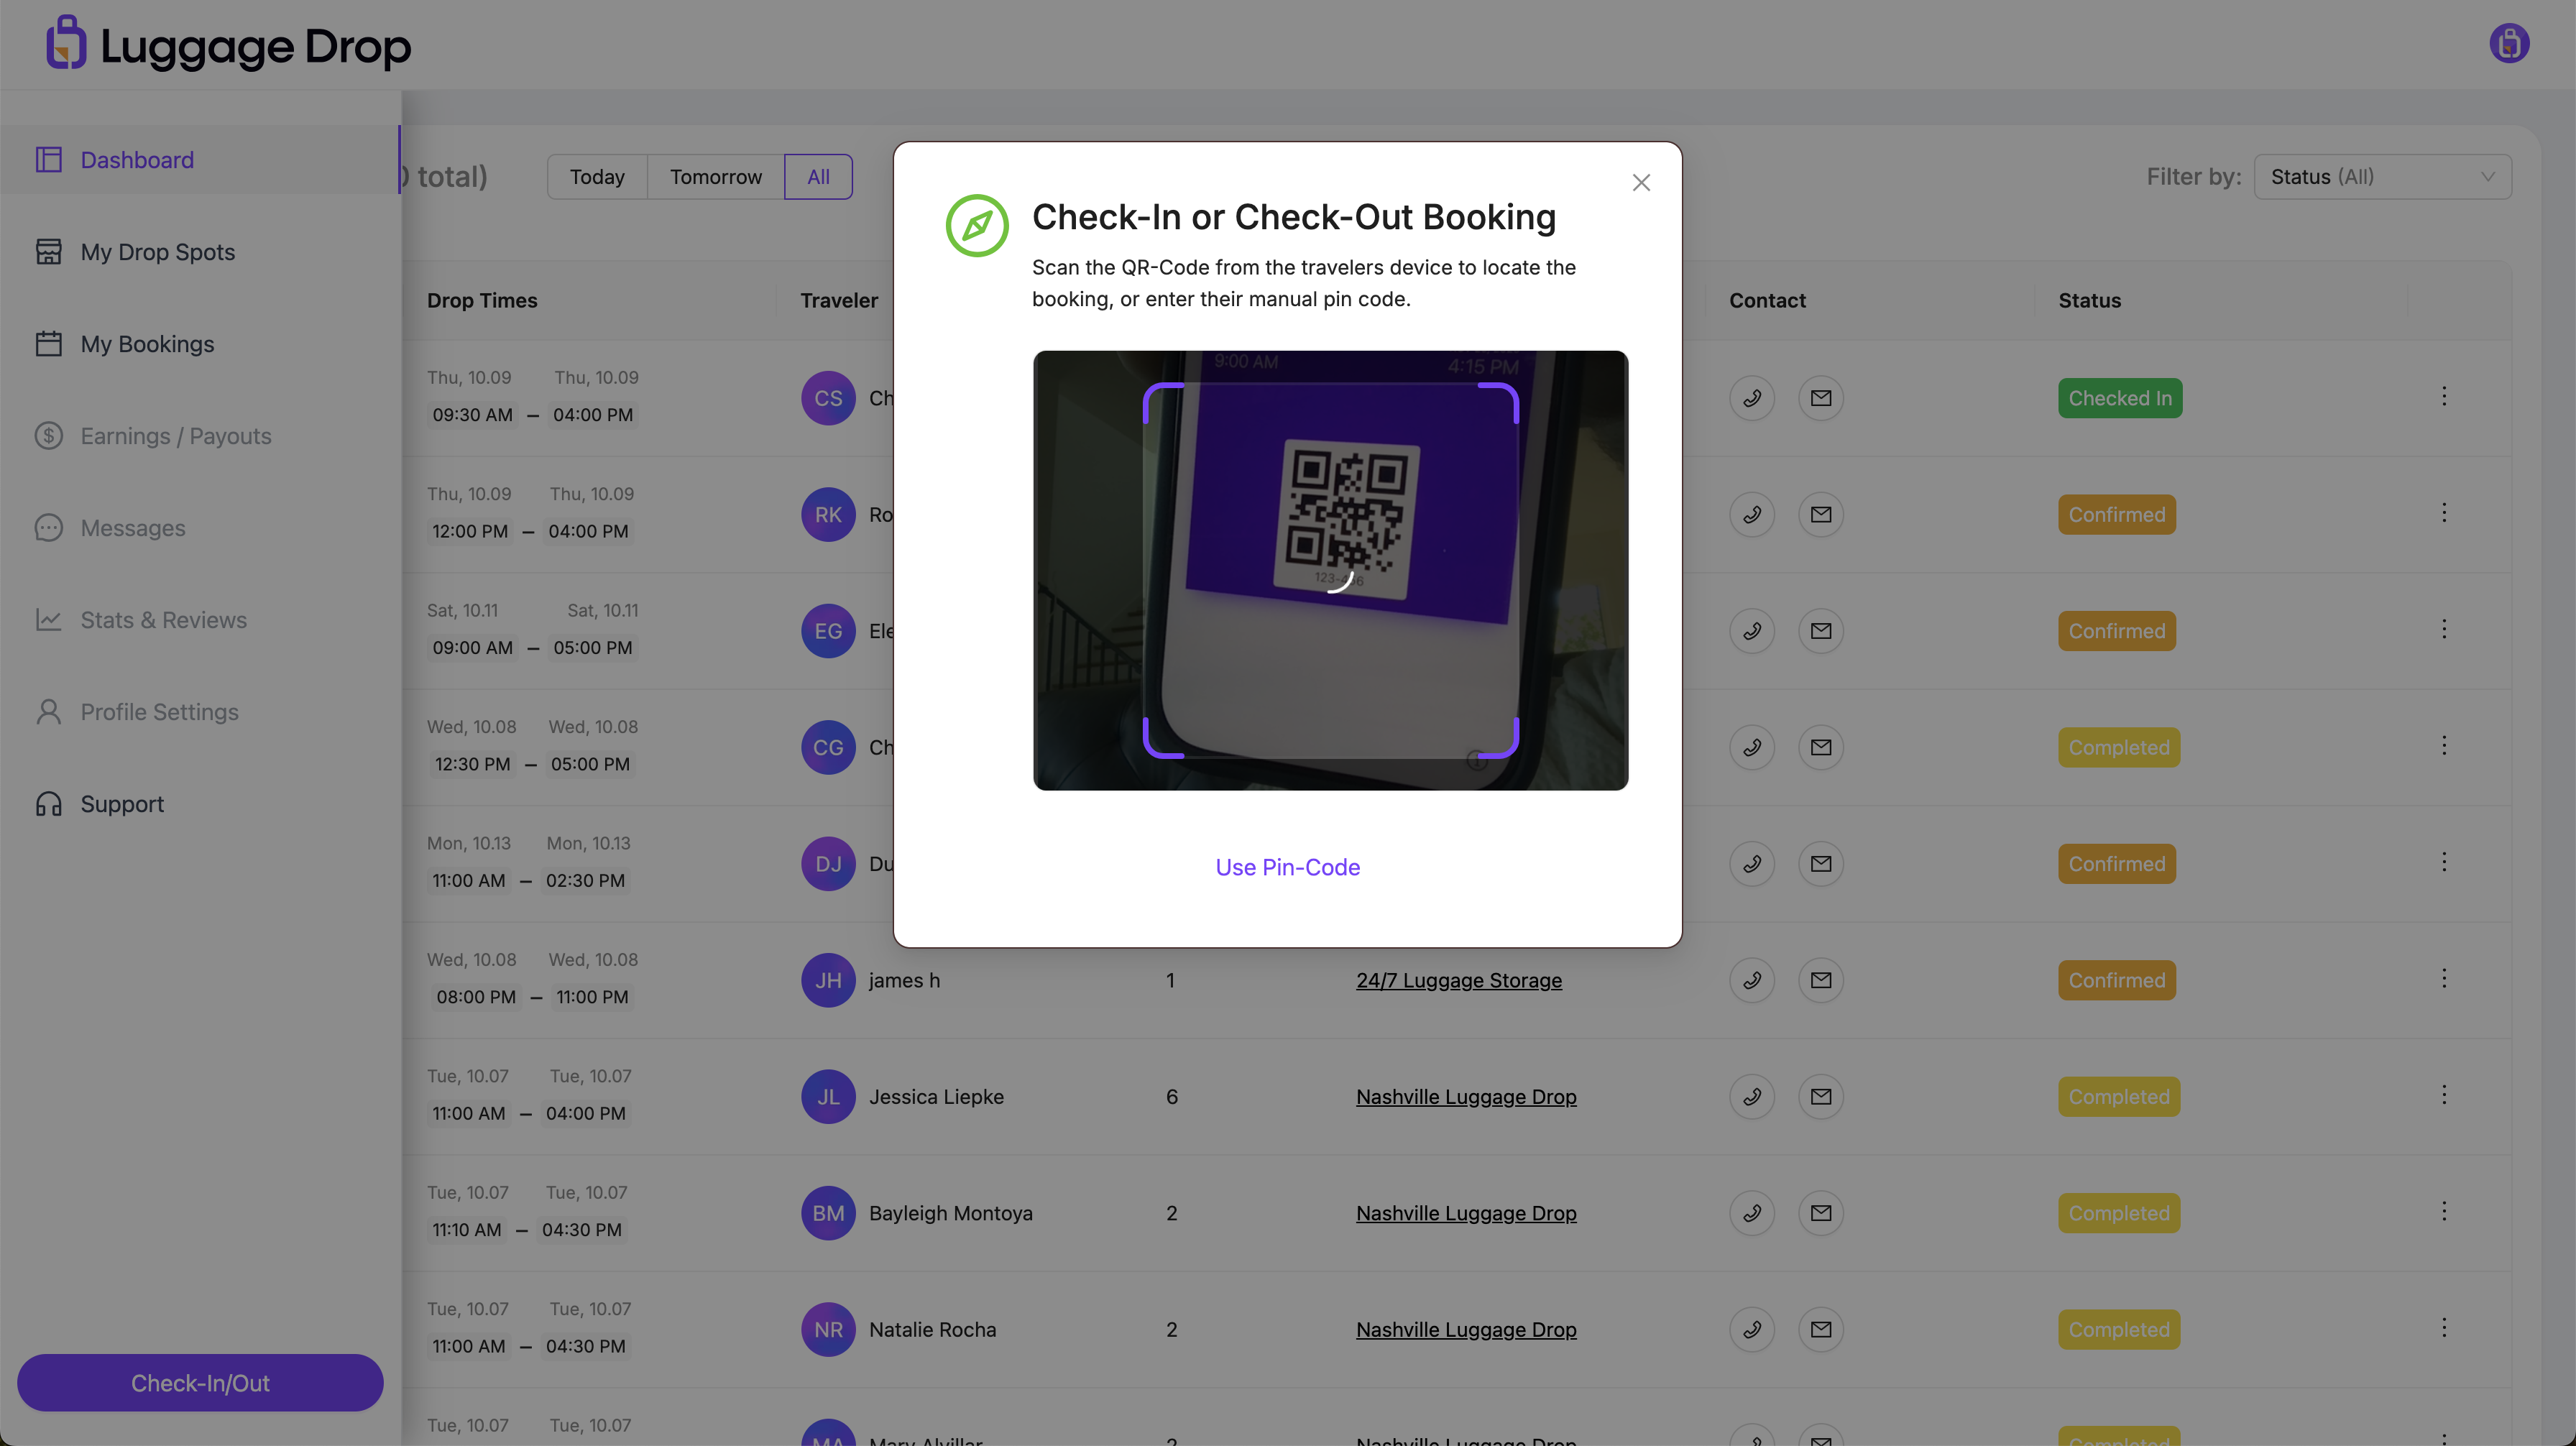2576x1446 pixels.
Task: Click email icon for Bayleigh Montoya
Action: tap(1821, 1213)
